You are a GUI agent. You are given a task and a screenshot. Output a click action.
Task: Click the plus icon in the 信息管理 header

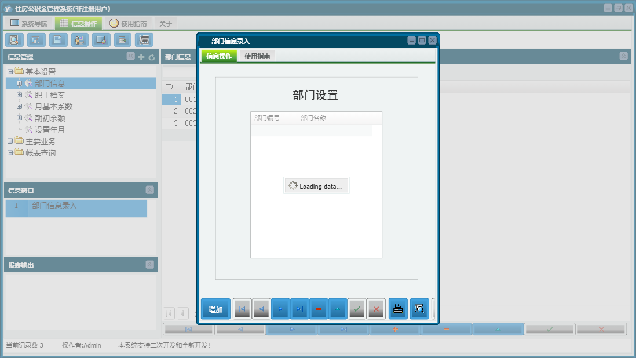[x=141, y=56]
